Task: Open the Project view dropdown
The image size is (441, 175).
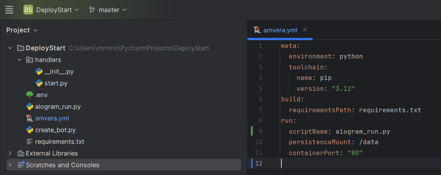Action: (22, 30)
